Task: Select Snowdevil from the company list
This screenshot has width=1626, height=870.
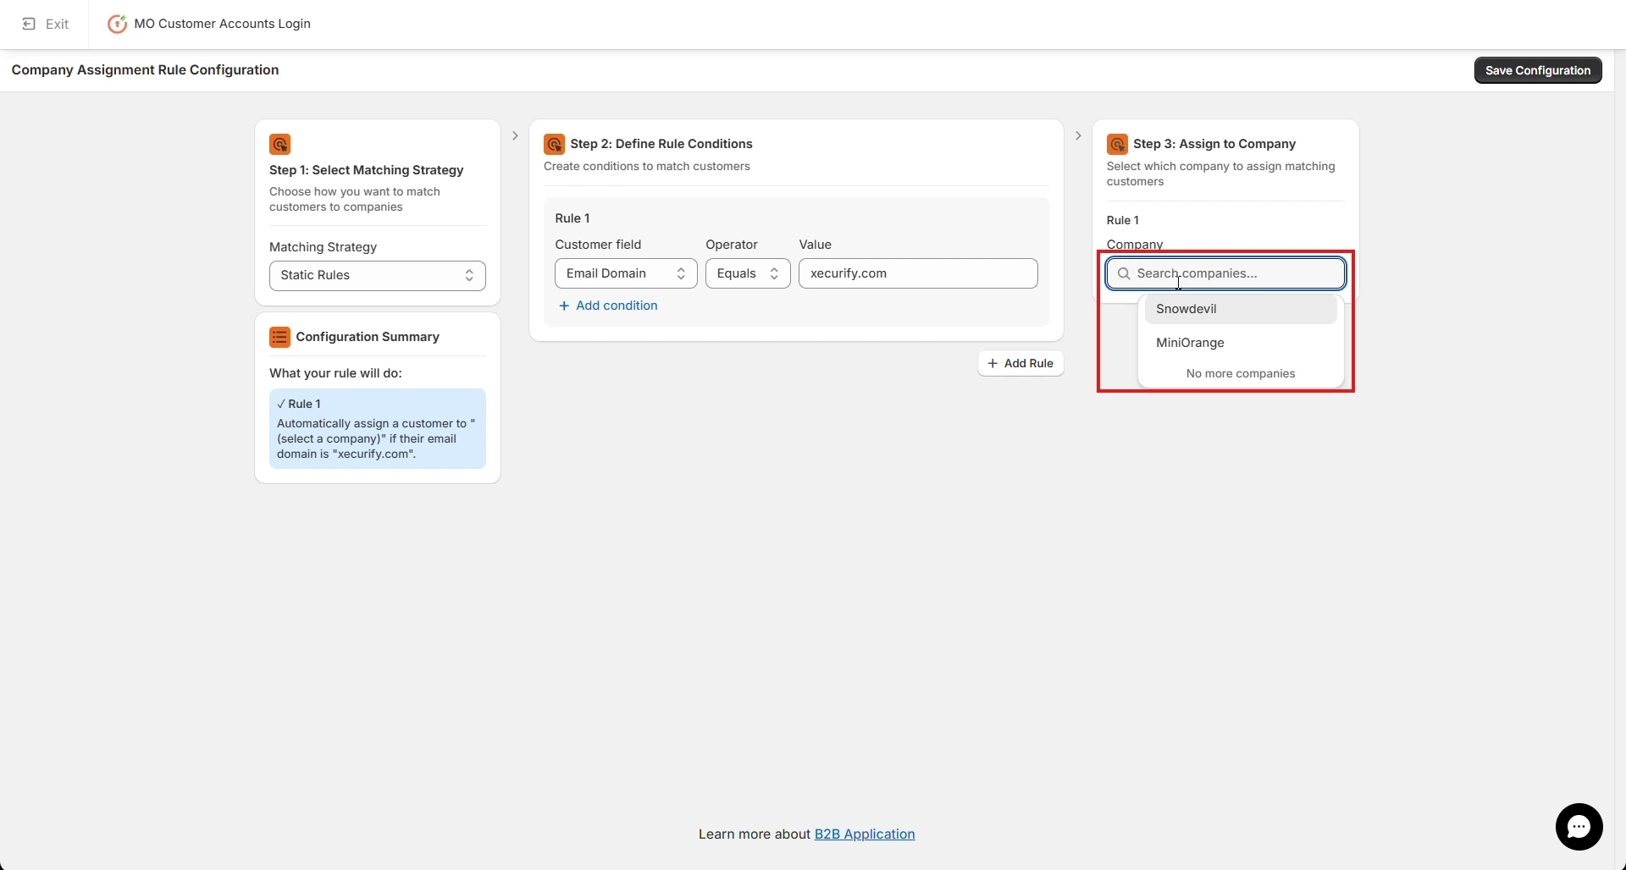Action: coord(1241,309)
